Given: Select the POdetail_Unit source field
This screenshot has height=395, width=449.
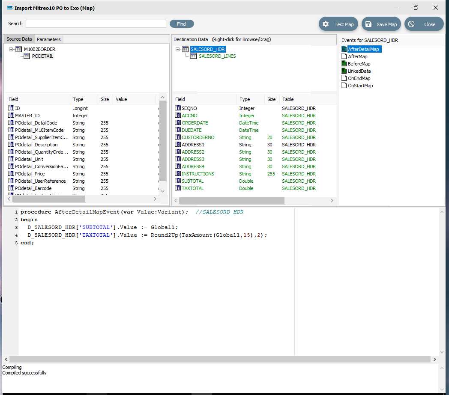Looking at the screenshot, I should [29, 159].
